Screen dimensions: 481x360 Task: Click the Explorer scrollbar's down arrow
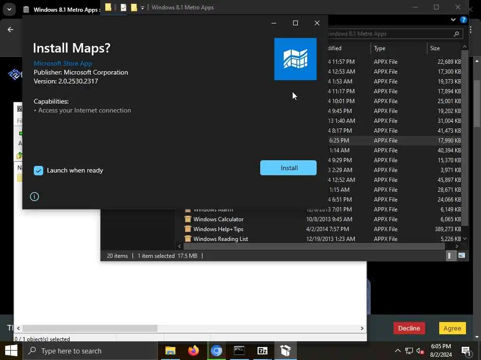465,239
